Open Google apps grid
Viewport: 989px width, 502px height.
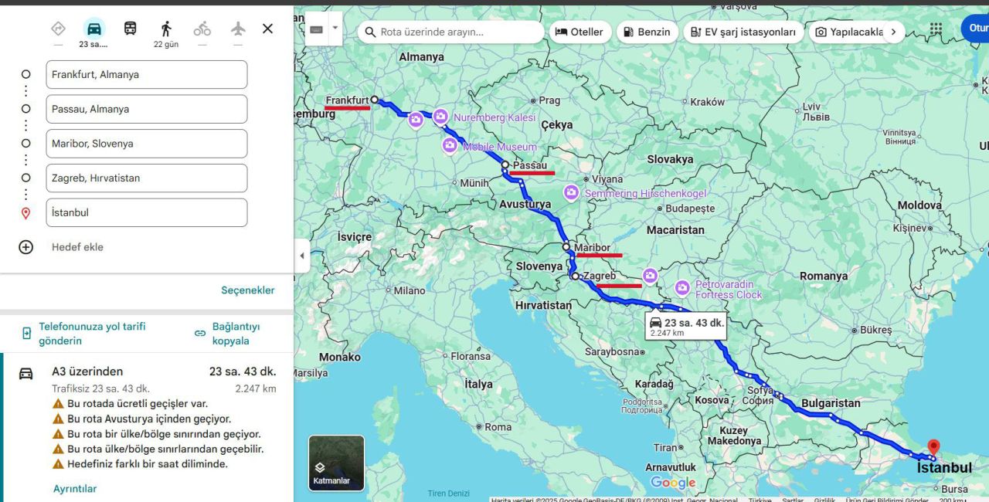pyautogui.click(x=936, y=29)
